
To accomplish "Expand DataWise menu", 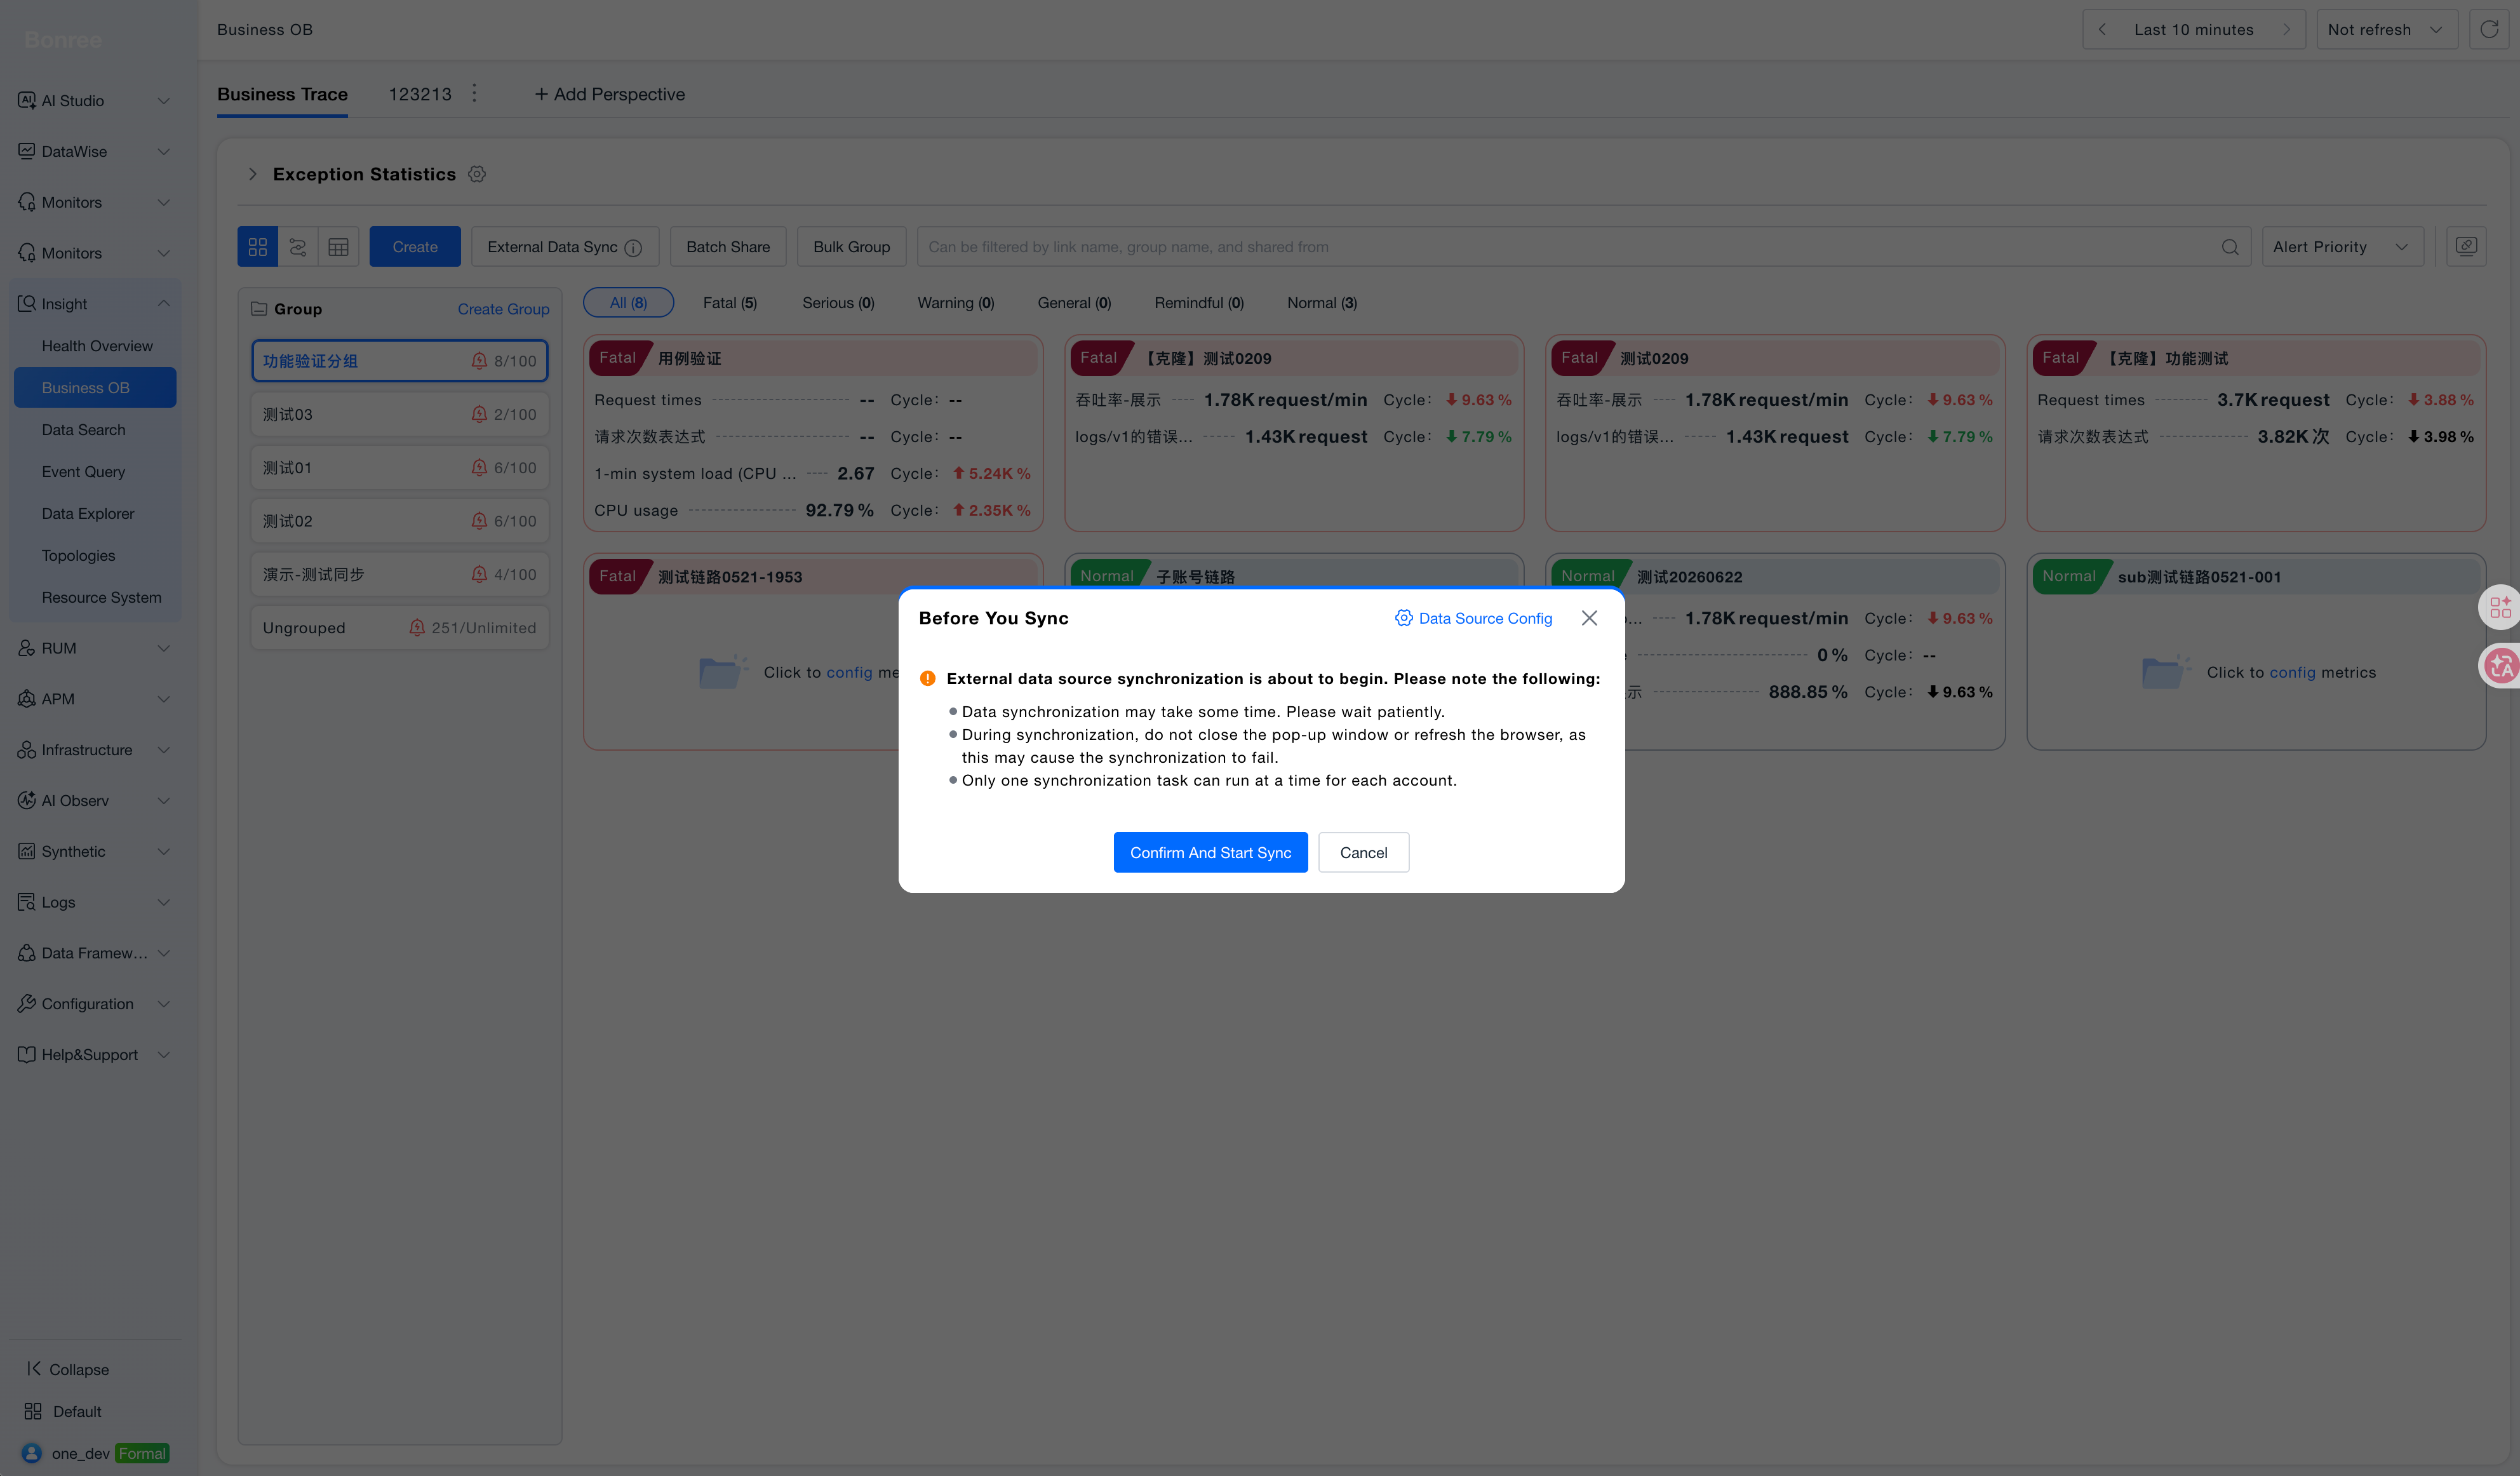I will 94,151.
